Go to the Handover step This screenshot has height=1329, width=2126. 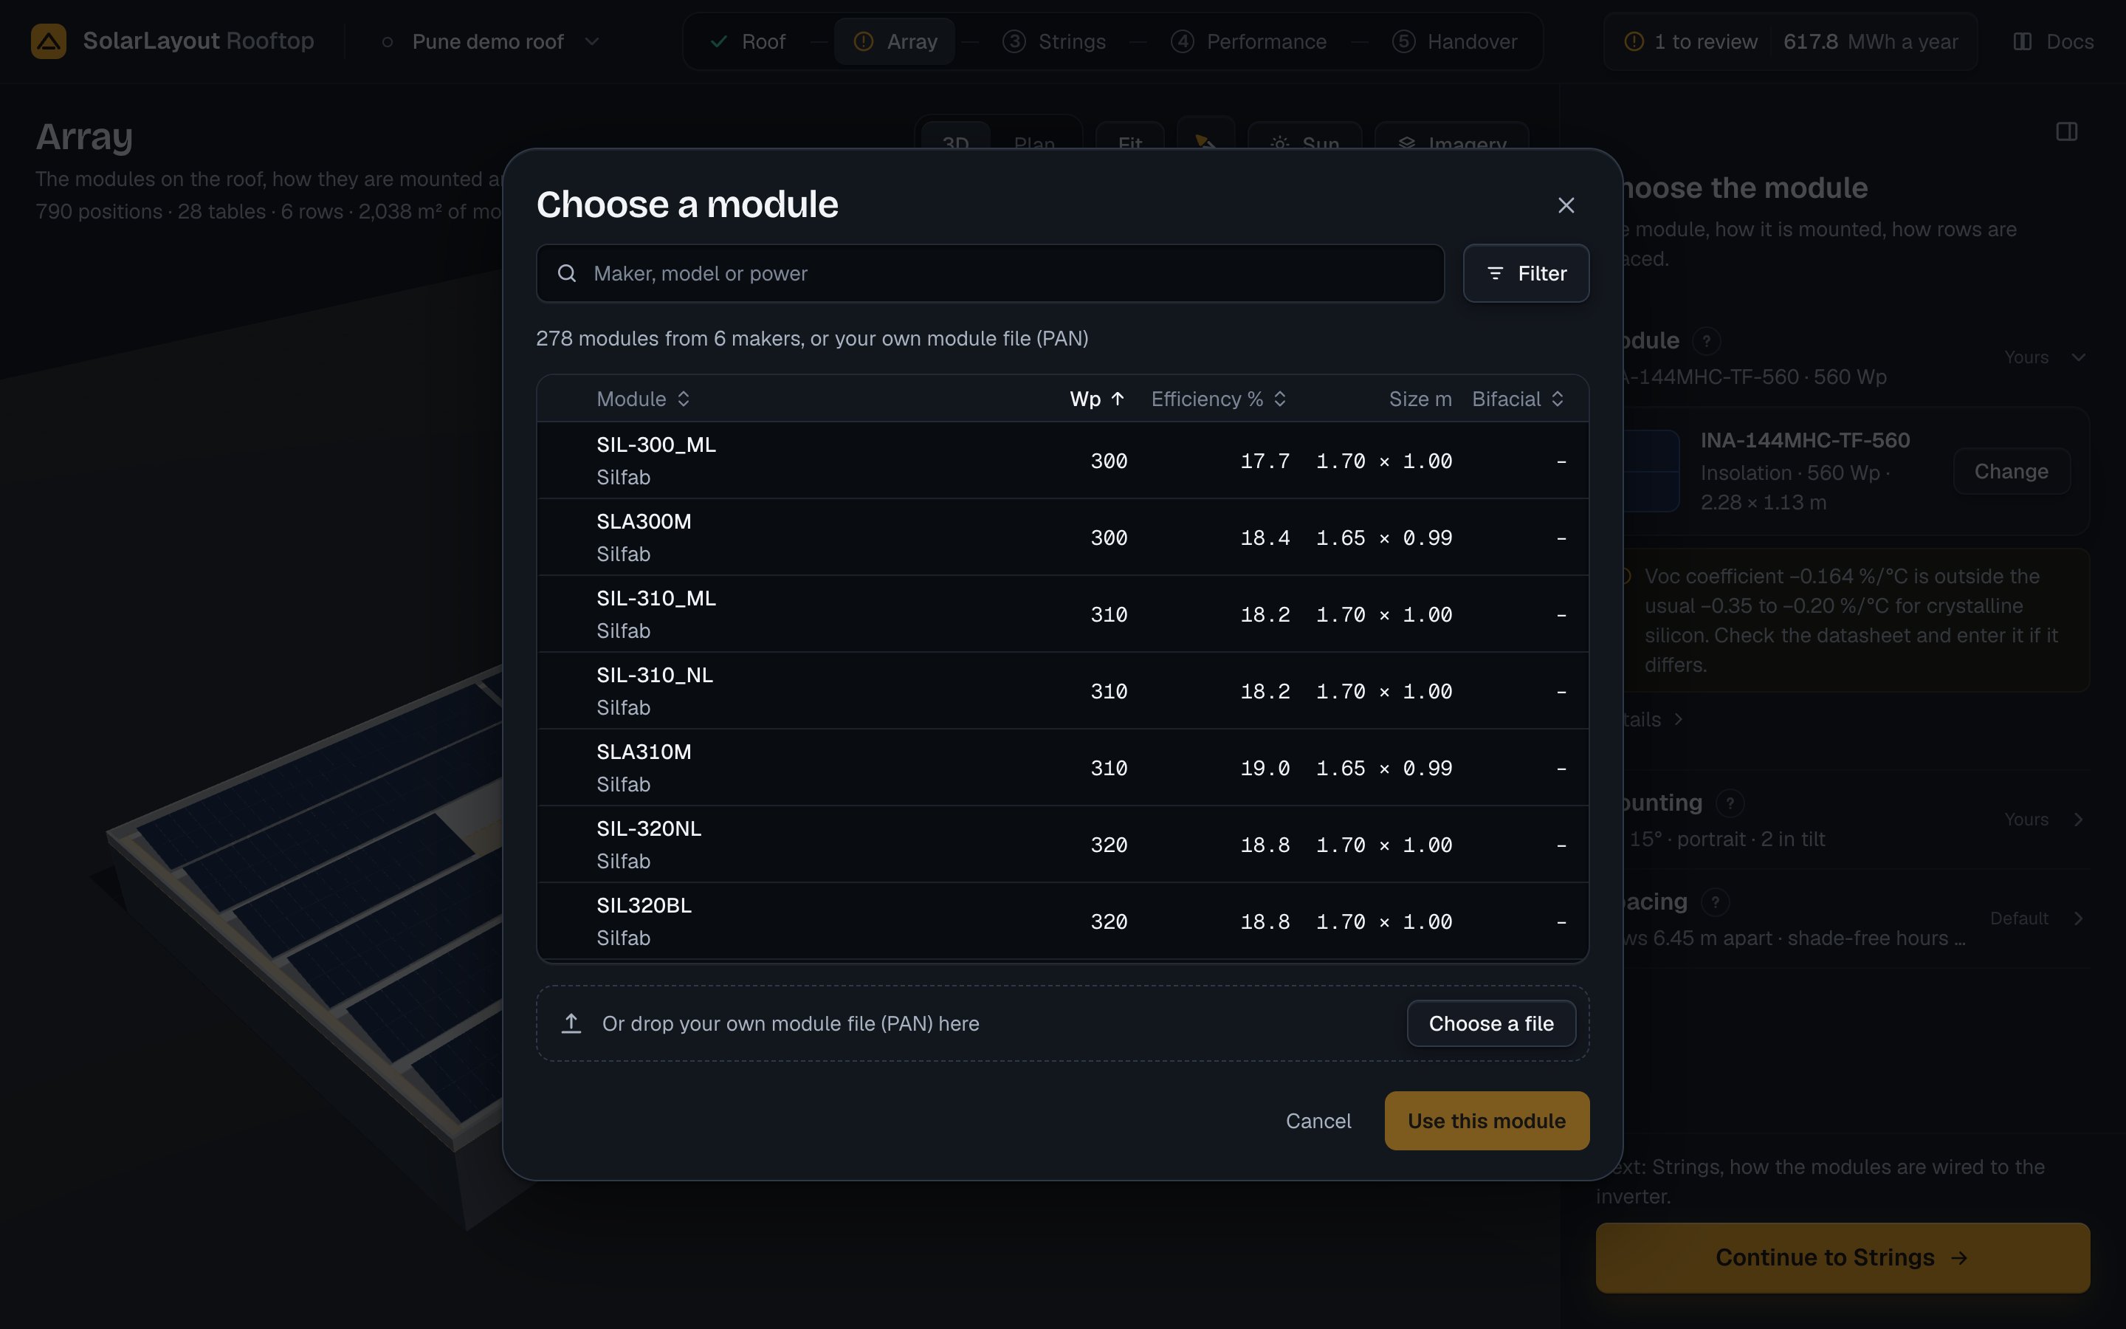(x=1455, y=41)
